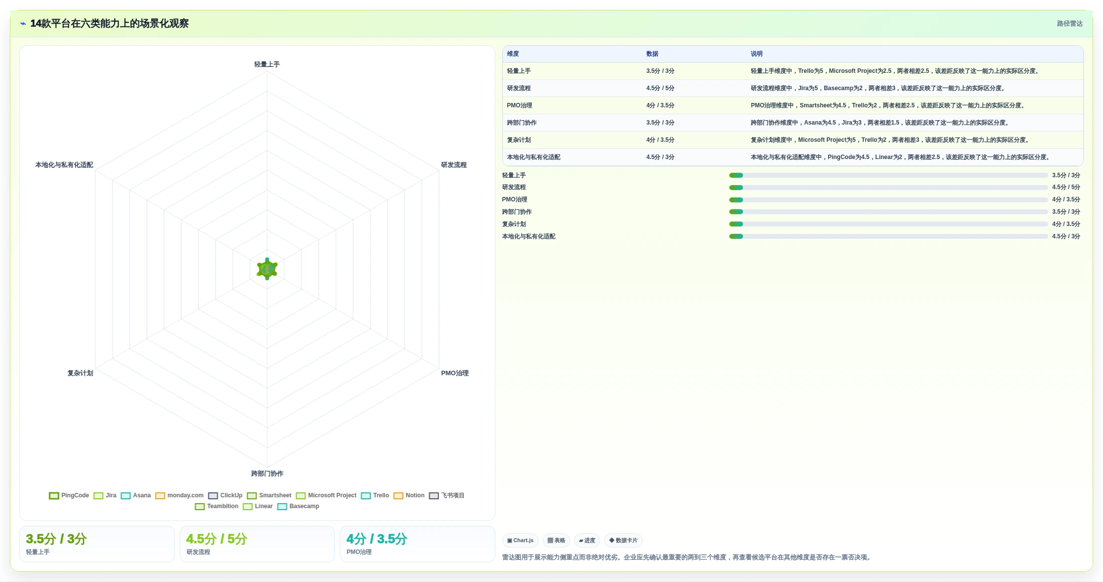Click the footnote text about 雷达图
1103x582 pixels.
[687, 557]
